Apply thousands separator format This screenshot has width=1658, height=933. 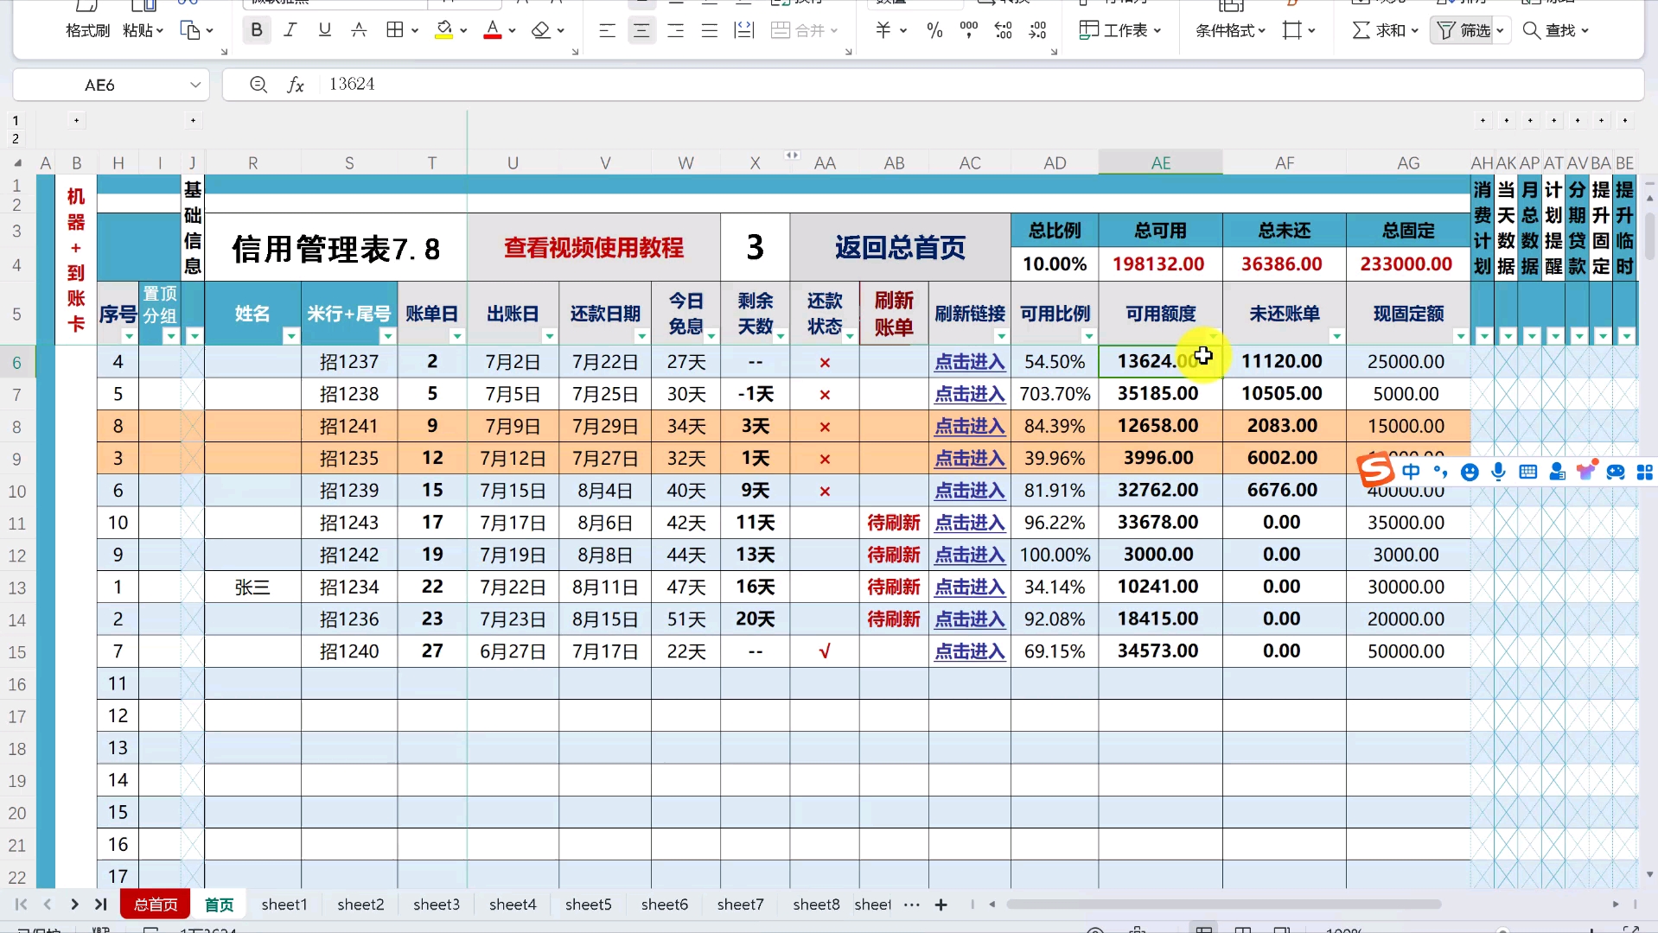tap(969, 30)
